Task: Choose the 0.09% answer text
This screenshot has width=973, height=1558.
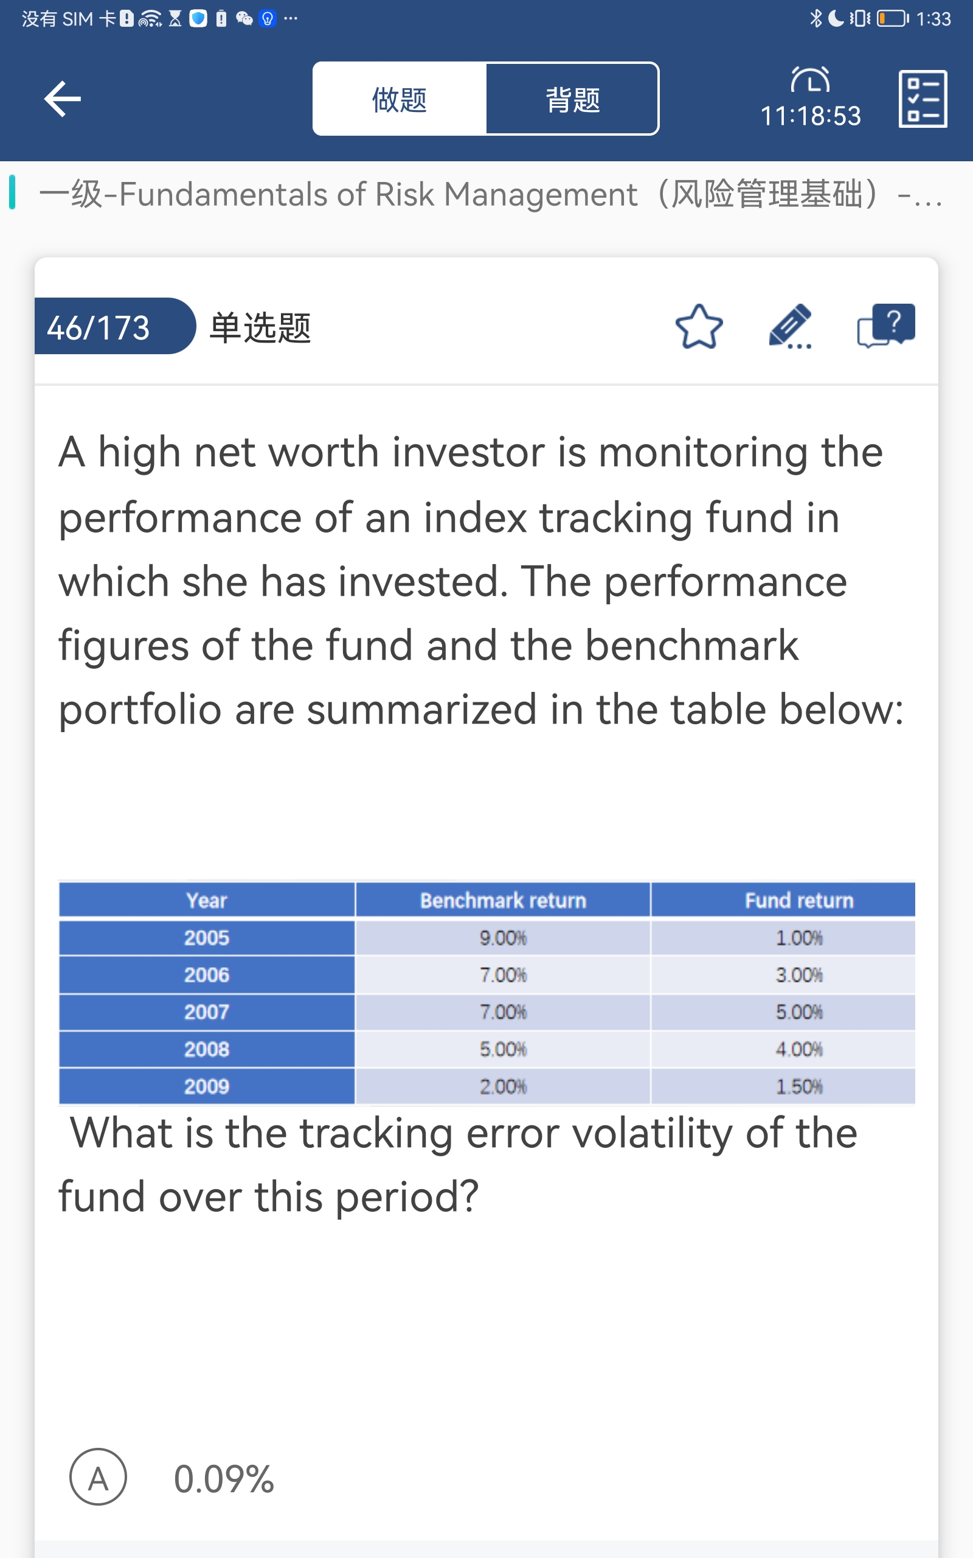Action: tap(224, 1478)
